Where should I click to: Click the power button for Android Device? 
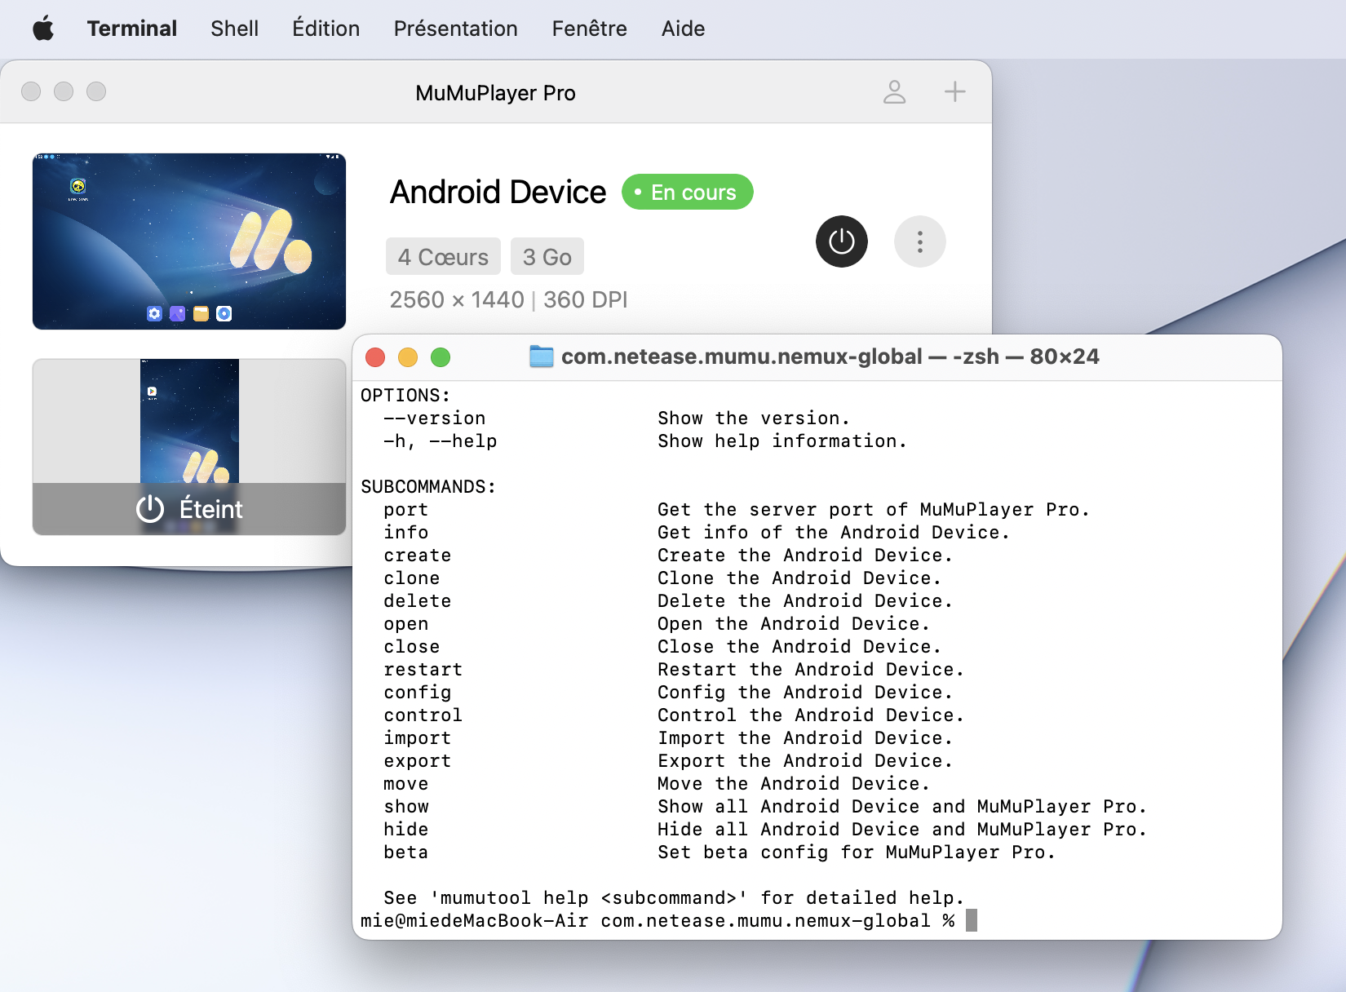click(841, 241)
